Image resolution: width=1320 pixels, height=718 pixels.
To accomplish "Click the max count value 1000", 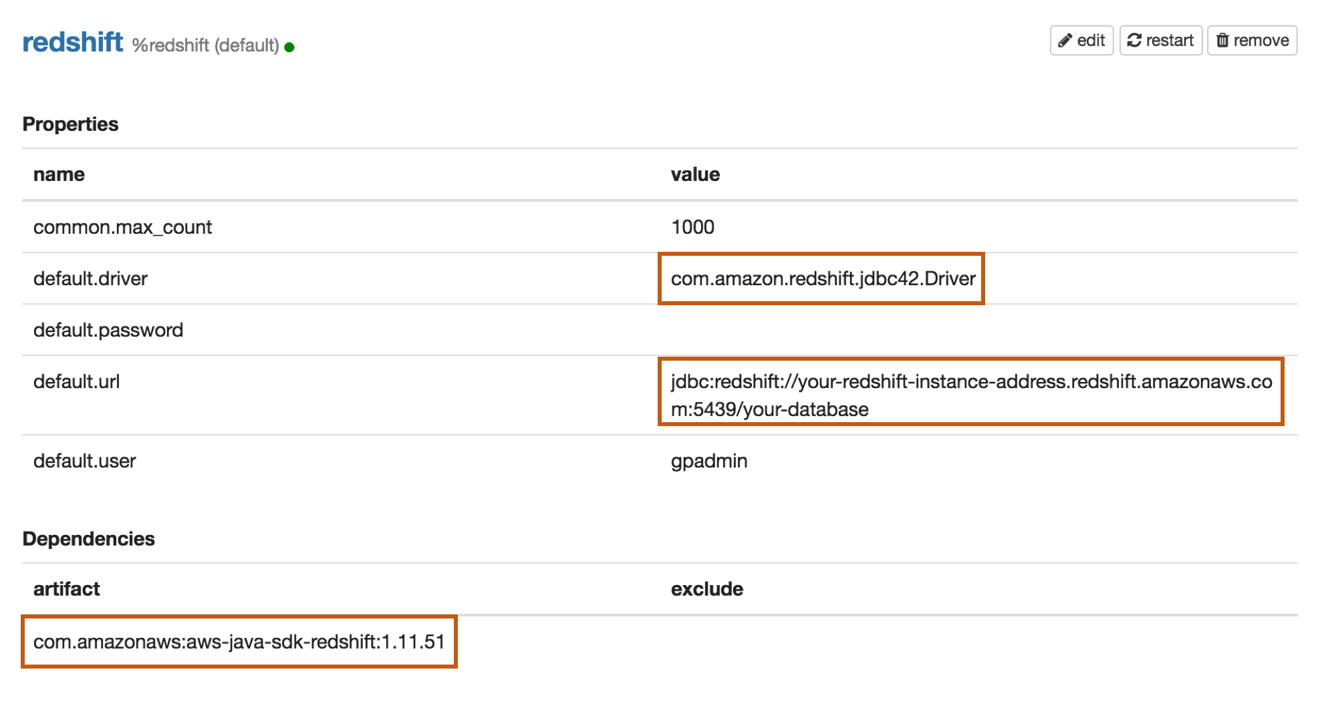I will tap(692, 227).
